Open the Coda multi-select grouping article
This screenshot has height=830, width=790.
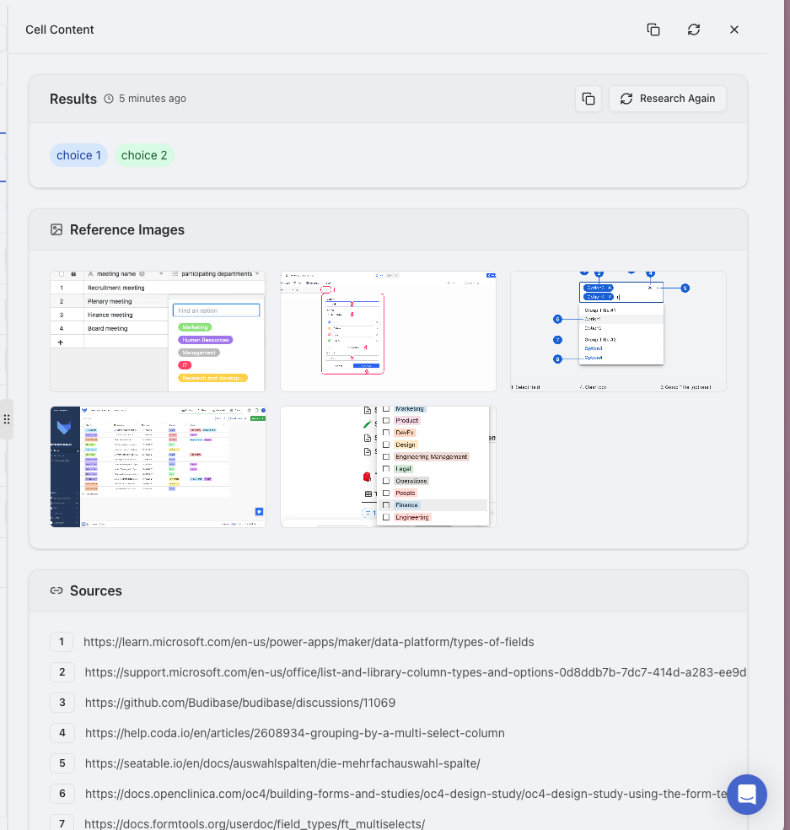293,732
